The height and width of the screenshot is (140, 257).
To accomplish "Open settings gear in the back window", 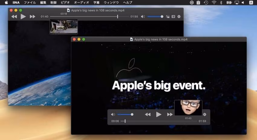I will pos(179,17).
